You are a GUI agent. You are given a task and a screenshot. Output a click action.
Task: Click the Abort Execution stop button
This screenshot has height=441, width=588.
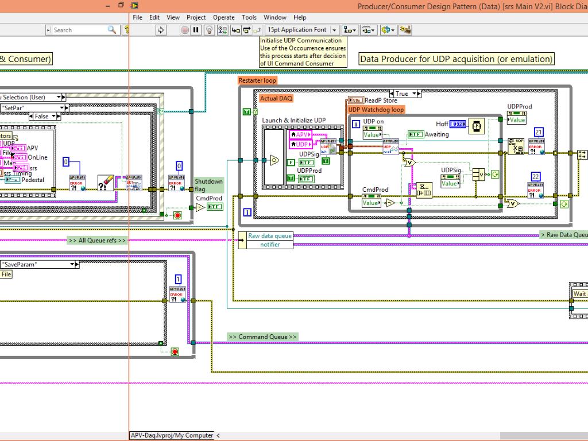(x=185, y=30)
